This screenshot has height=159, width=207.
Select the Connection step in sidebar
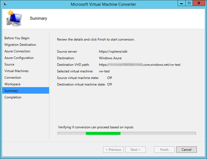point(13,78)
